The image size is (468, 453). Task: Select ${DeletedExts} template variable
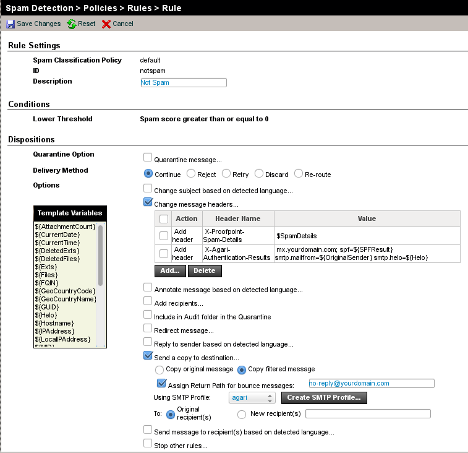coord(57,251)
